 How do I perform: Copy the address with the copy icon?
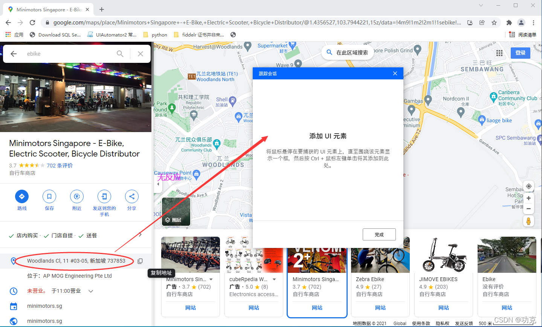140,261
